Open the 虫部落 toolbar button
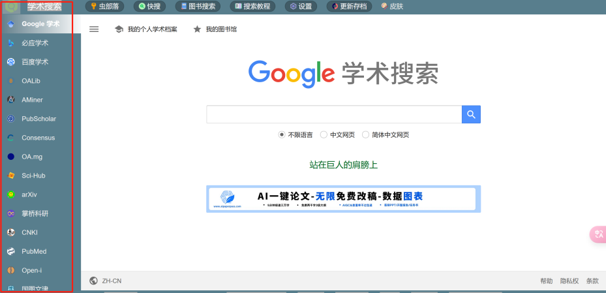 tap(104, 6)
